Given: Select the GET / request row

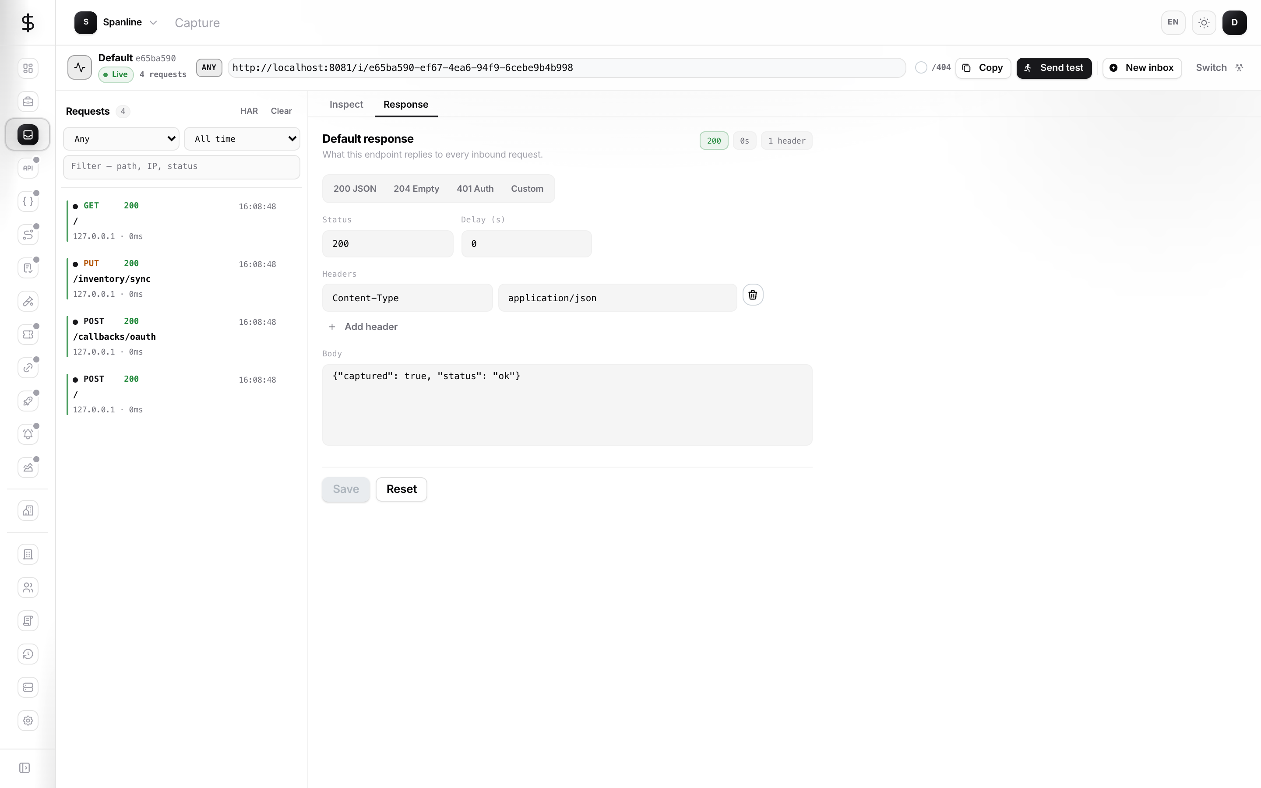Looking at the screenshot, I should [x=181, y=221].
